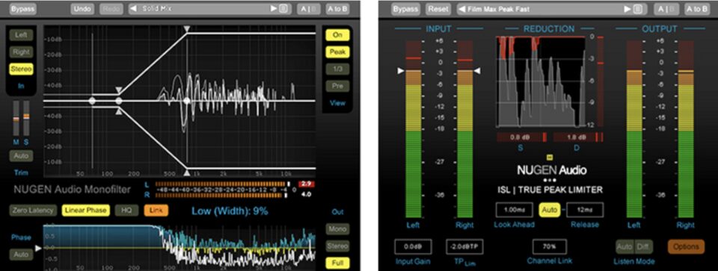The height and width of the screenshot is (271, 718).
Task: Click A to B in ISL limiter
Action: [x=696, y=9]
